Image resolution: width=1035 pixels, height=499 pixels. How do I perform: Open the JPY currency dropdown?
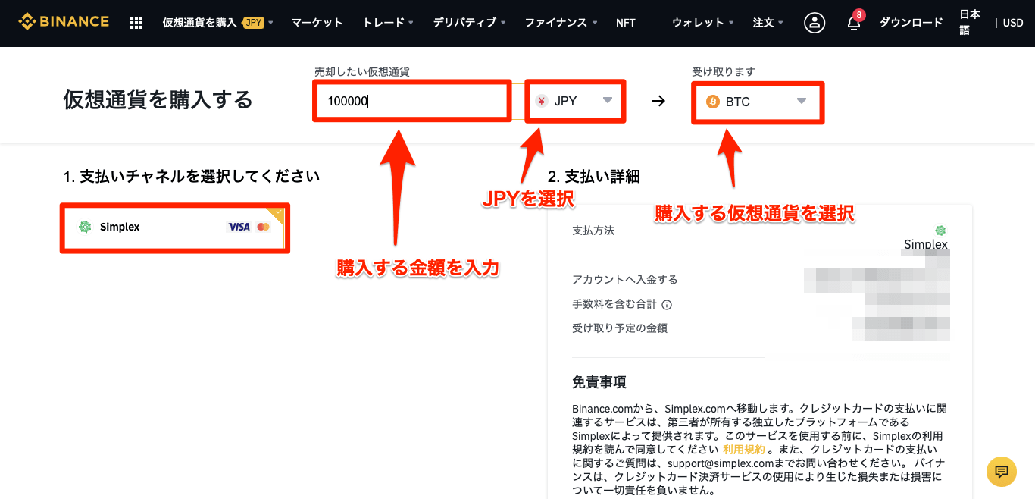[x=574, y=101]
